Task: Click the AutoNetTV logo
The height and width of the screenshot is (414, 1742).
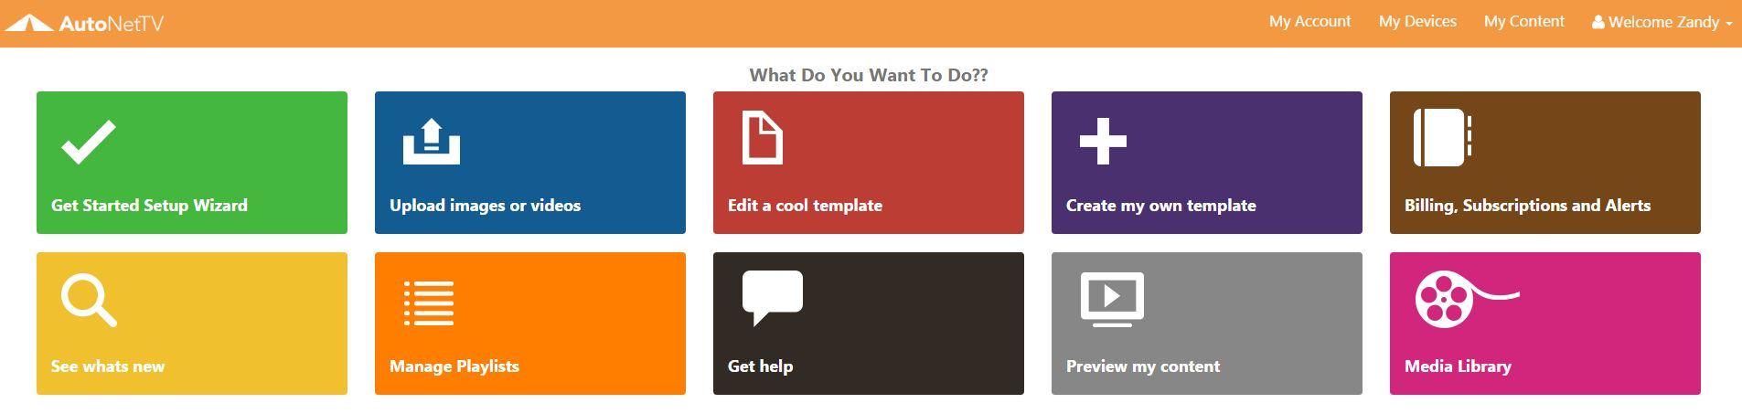Action: tap(84, 23)
